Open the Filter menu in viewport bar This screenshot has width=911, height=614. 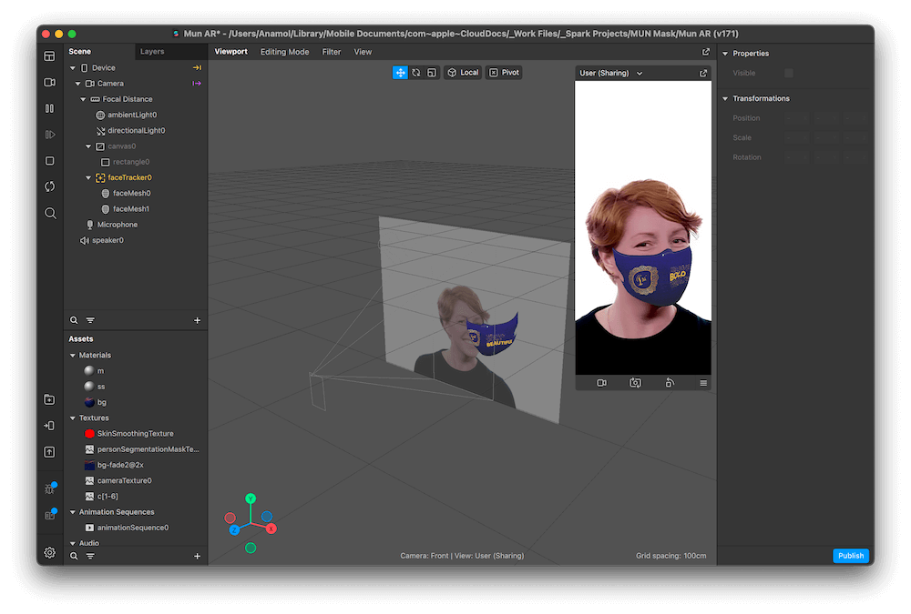(331, 52)
